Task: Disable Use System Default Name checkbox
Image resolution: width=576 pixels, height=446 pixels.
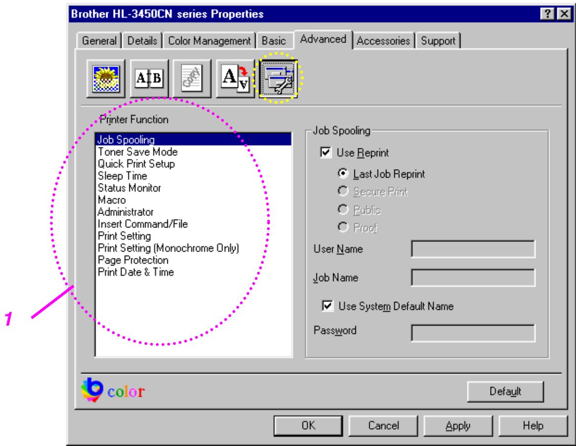Action: 327,305
